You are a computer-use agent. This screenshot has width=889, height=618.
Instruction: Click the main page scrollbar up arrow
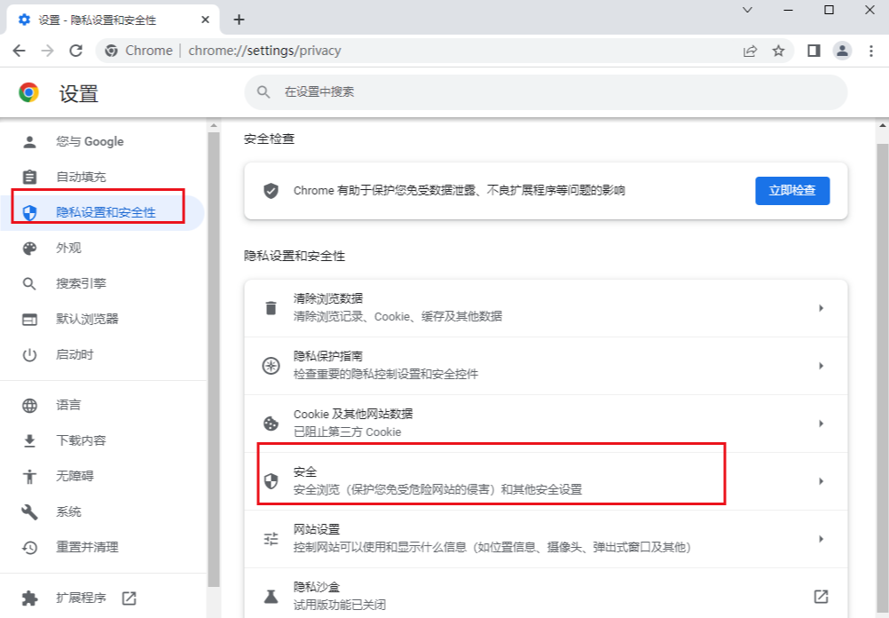883,125
